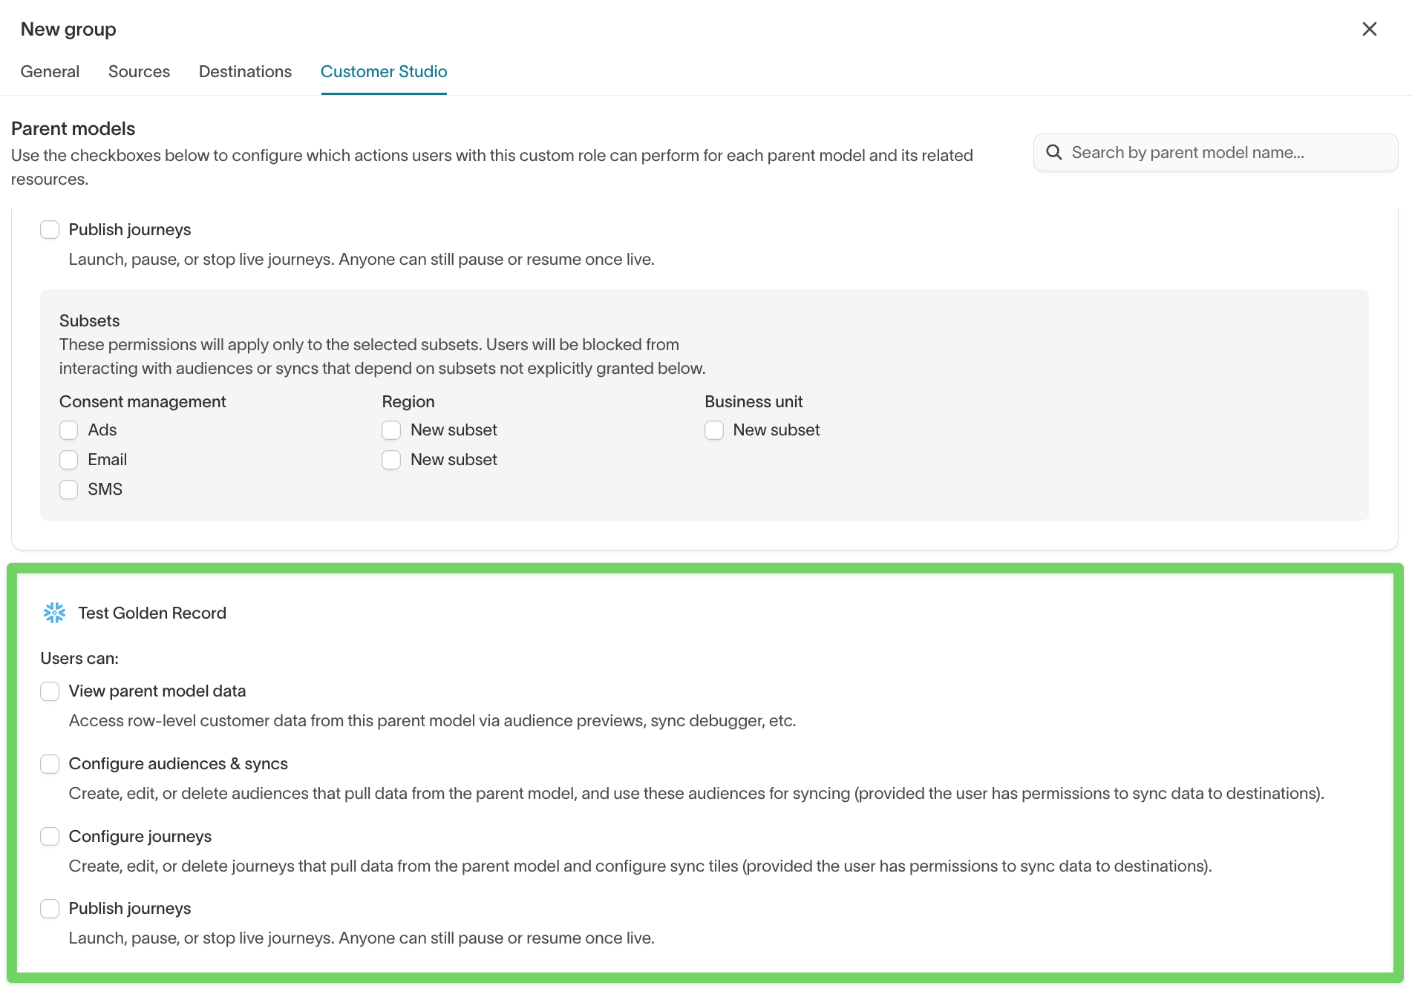Click the magnifying glass search icon
This screenshot has height=994, width=1412.
click(1054, 152)
